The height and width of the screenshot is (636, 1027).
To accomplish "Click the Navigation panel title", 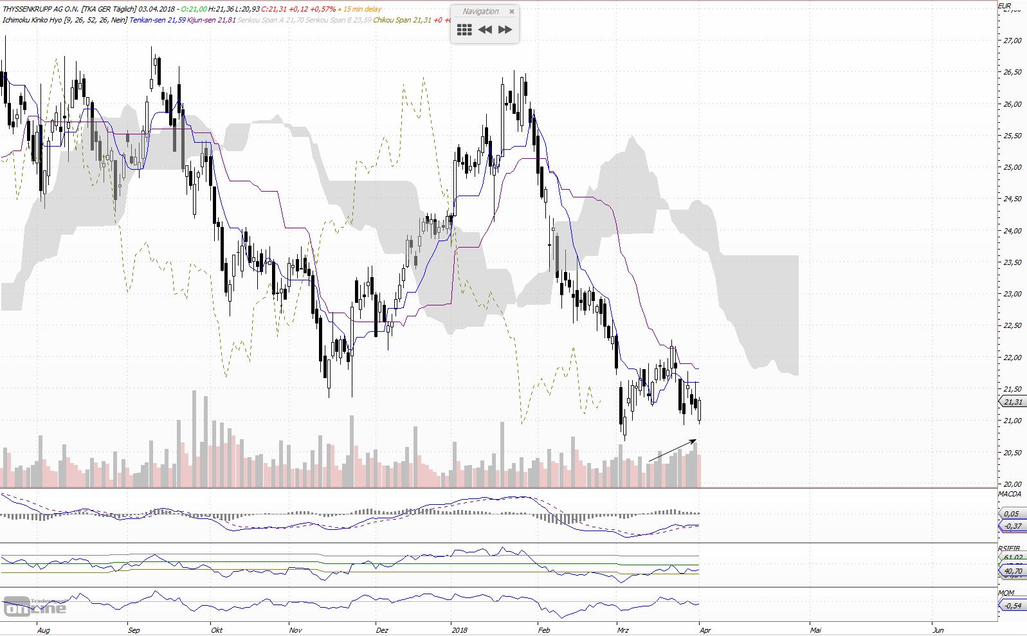I will point(480,11).
